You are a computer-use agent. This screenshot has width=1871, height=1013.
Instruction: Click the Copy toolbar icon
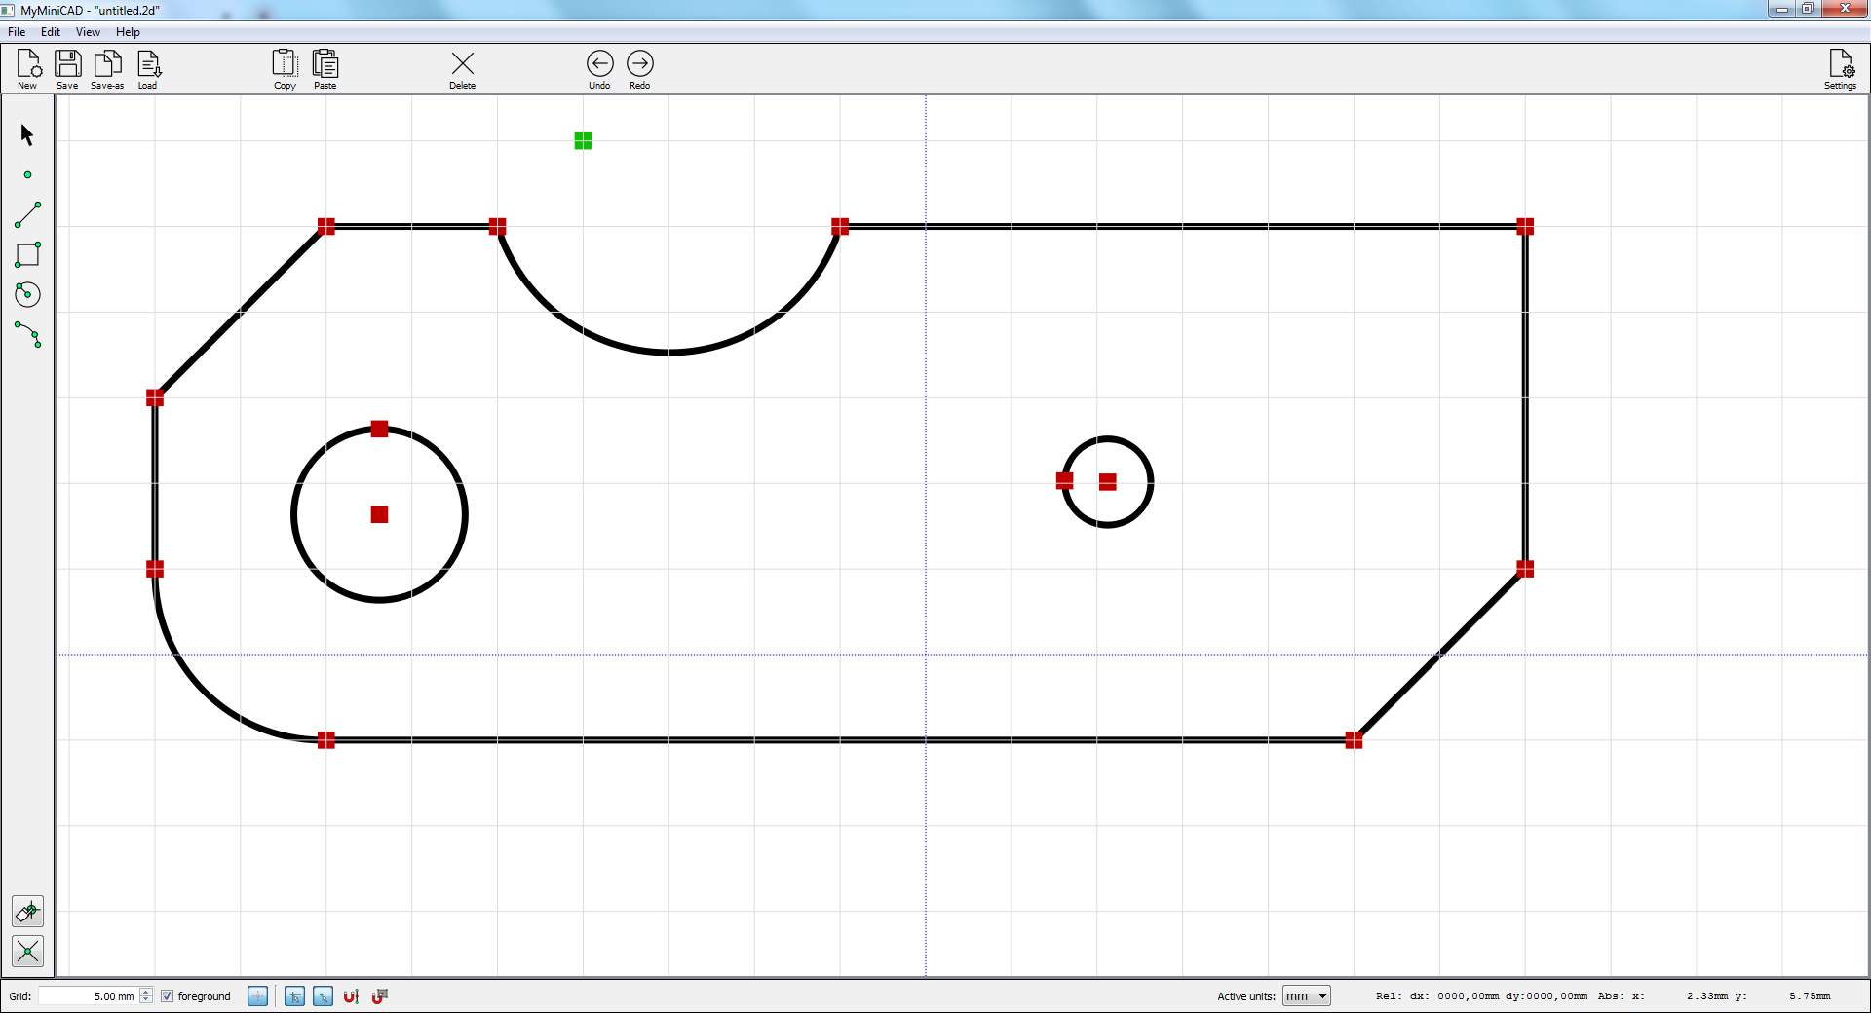285,69
